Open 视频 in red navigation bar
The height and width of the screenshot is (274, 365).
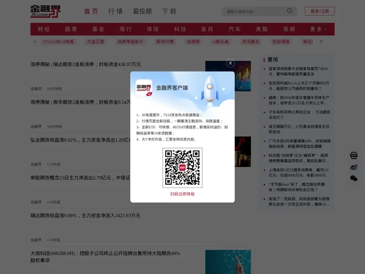(x=289, y=29)
